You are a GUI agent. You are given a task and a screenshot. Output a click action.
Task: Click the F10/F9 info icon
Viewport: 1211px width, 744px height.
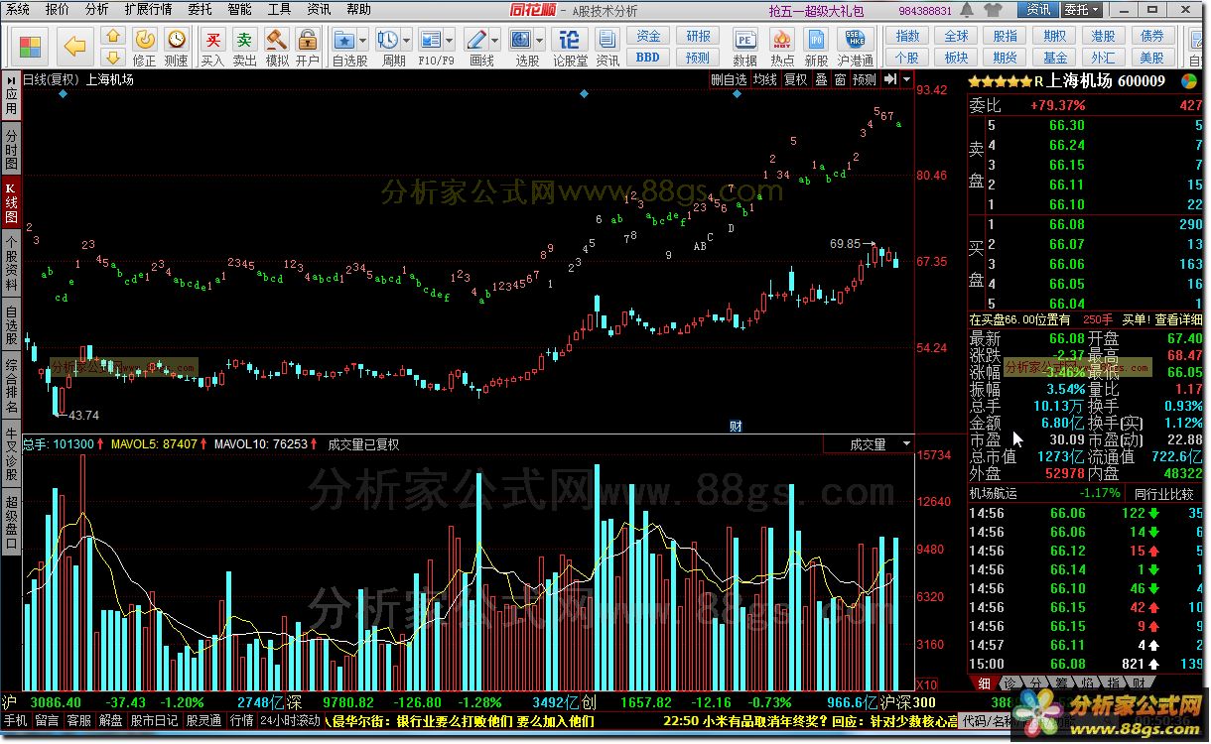click(431, 40)
